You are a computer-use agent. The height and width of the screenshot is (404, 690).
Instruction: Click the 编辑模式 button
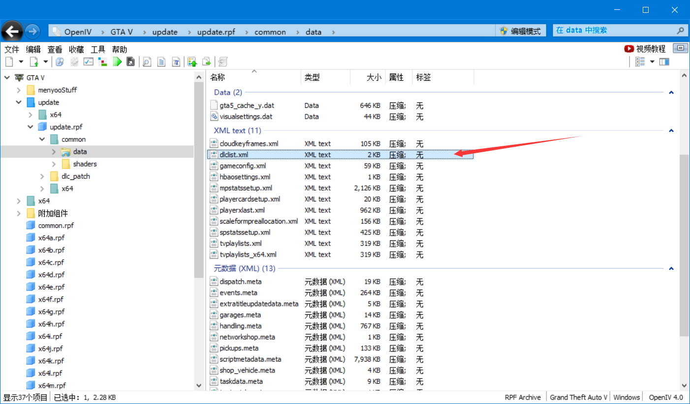coord(521,31)
